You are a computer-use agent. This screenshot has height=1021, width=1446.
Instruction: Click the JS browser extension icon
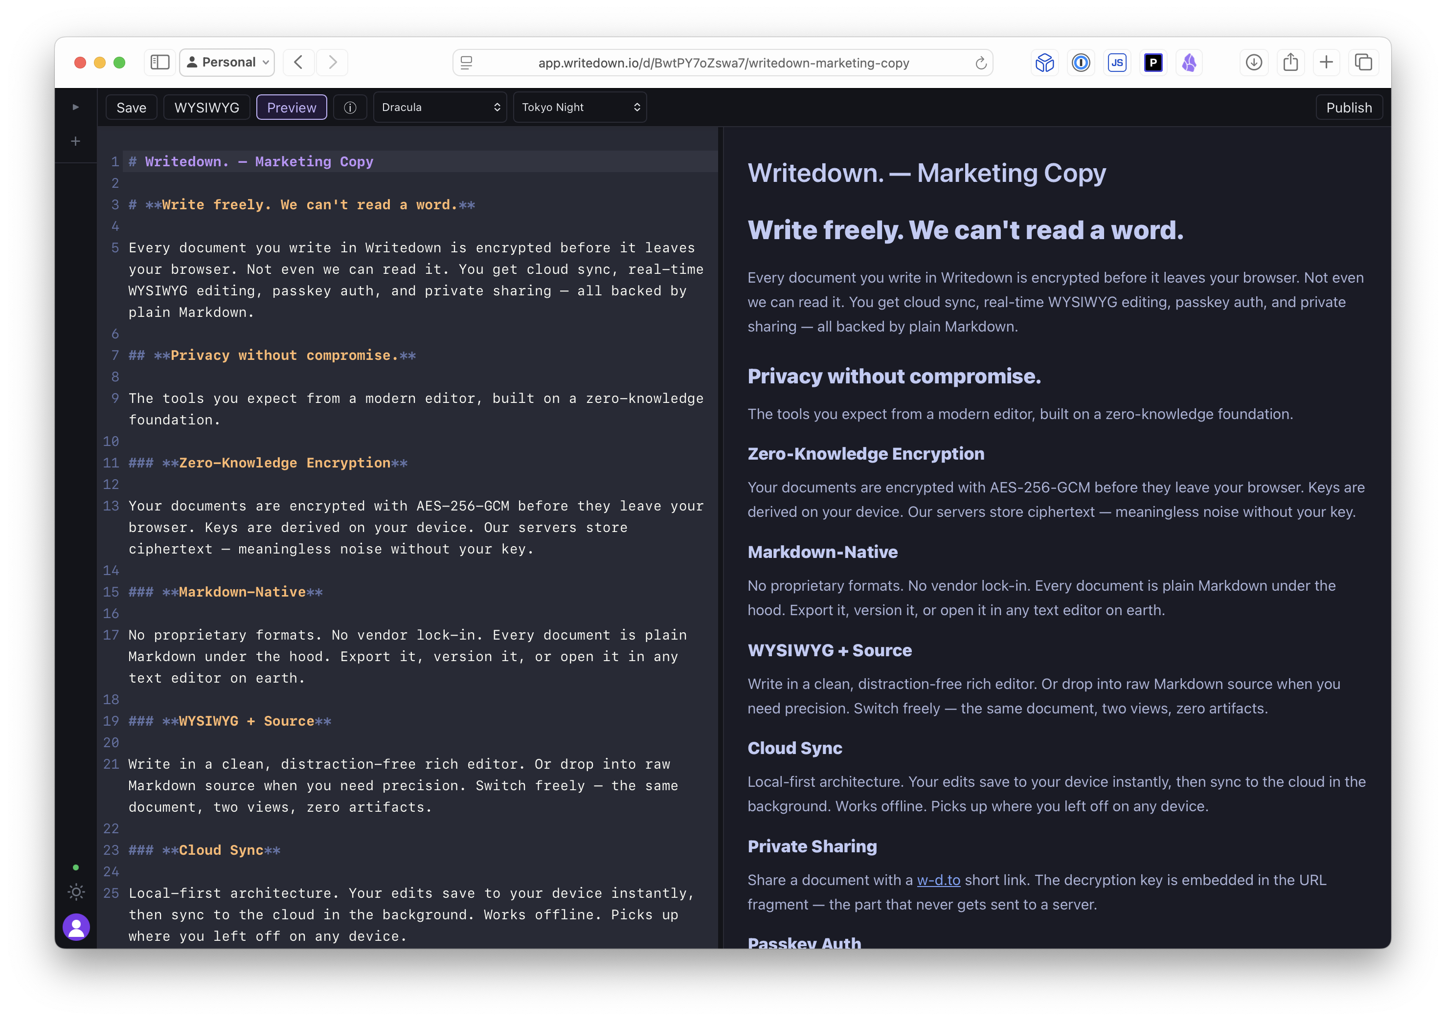point(1117,62)
